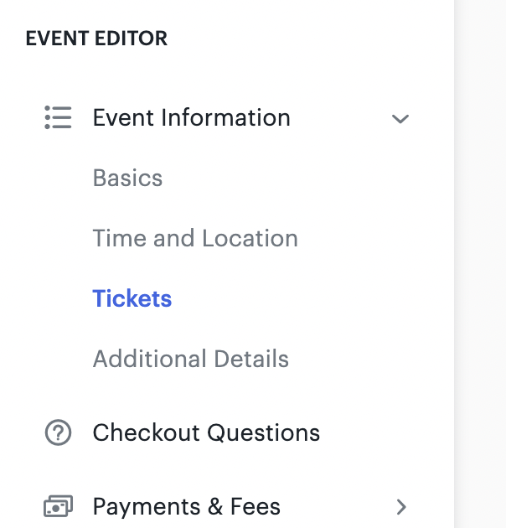Click the downward chevron beside Event Information
This screenshot has height=528, width=506.
point(400,118)
